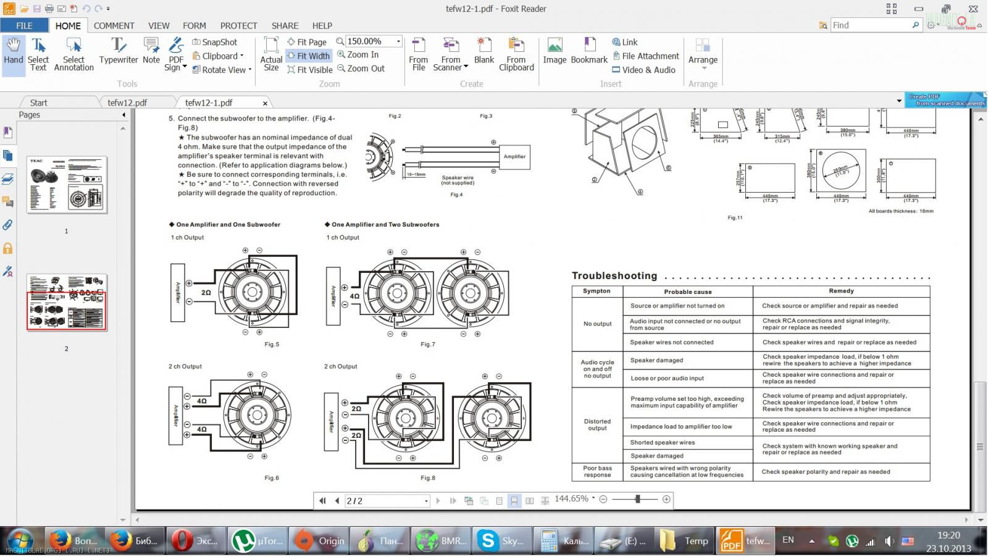Go to previous page arrow

tap(337, 501)
